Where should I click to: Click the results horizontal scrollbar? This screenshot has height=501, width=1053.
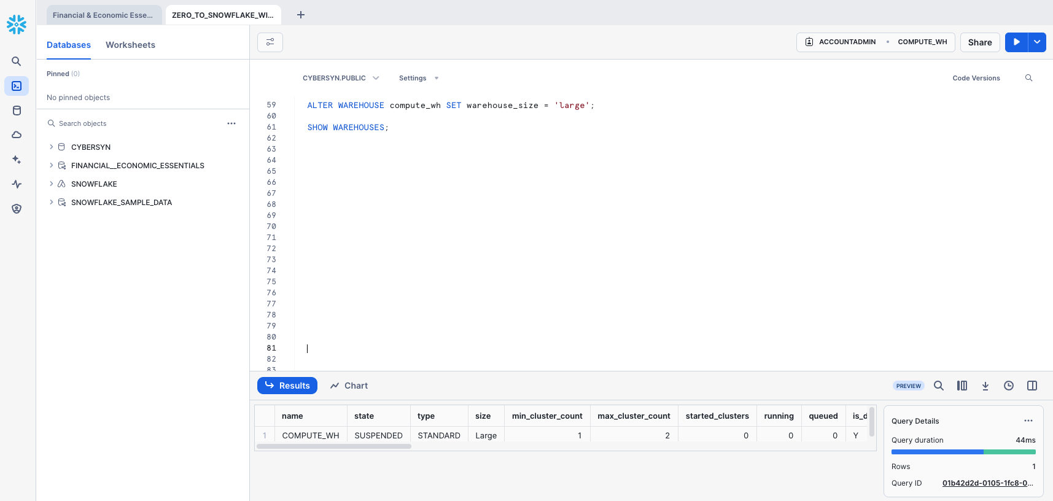(x=334, y=446)
